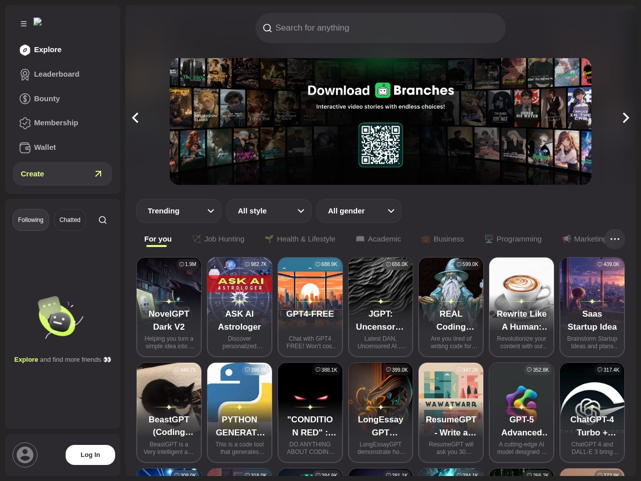Open the NovelGPT Dark V2 card
The height and width of the screenshot is (481, 641).
[169, 307]
